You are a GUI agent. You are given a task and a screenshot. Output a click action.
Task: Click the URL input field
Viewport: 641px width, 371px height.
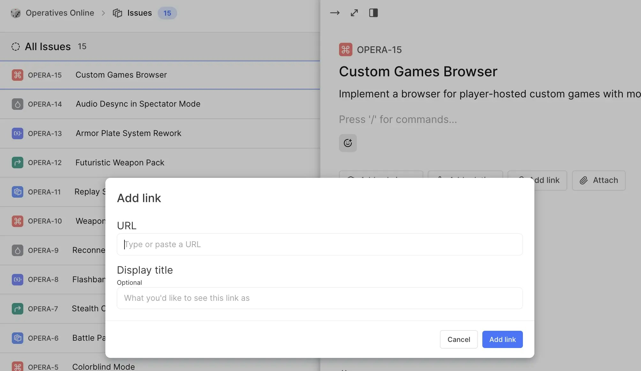pos(320,244)
